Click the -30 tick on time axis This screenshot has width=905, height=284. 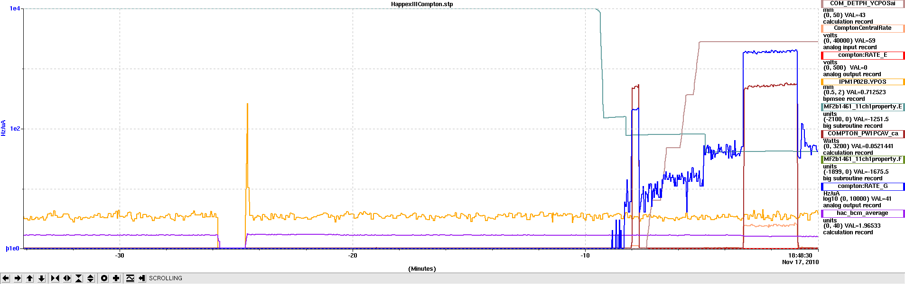120,256
